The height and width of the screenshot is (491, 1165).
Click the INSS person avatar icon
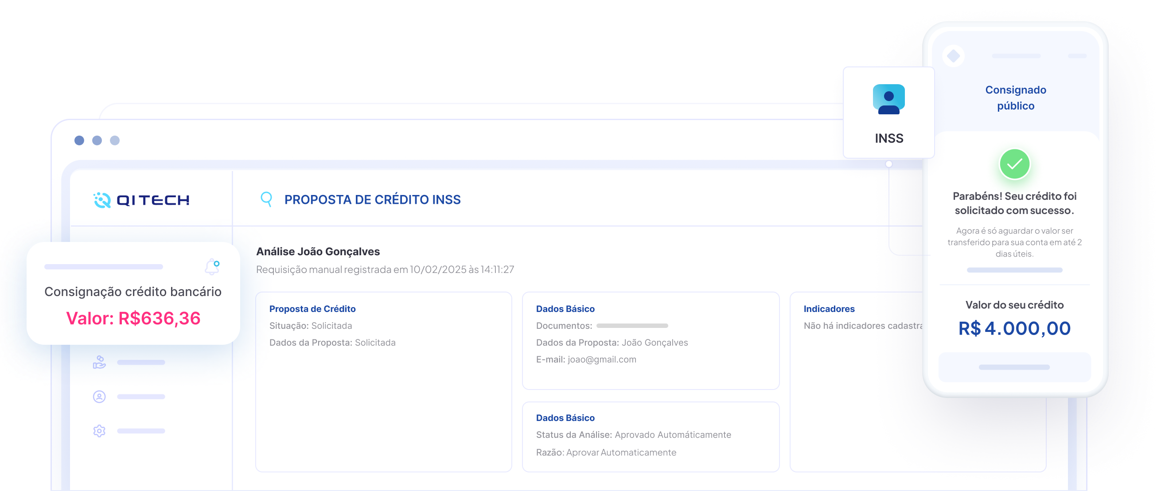(888, 99)
